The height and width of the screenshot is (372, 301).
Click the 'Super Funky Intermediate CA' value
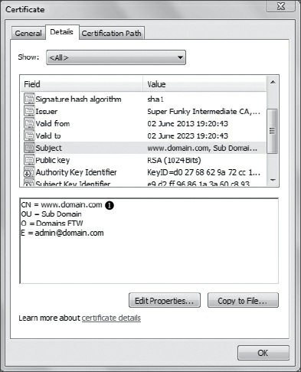pos(204,112)
